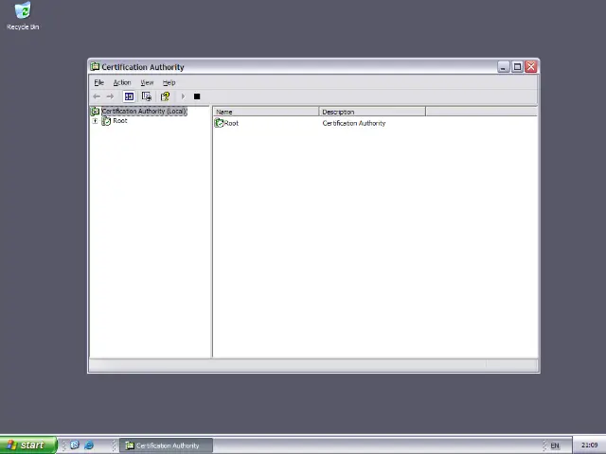
Task: Click the Certification Authority (Local) tree icon
Action: (95, 112)
